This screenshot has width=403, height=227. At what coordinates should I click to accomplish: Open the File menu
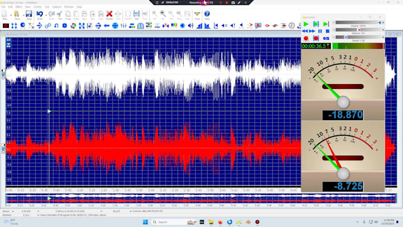tap(3, 7)
